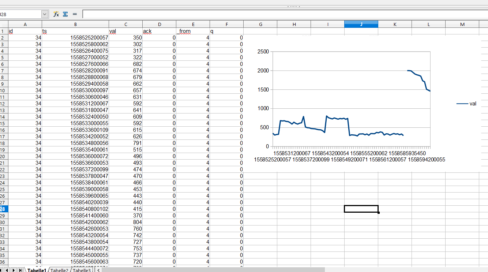This screenshot has width=488, height=272.
Task: Click timestamp cell 1558528200091
Action: (75, 71)
